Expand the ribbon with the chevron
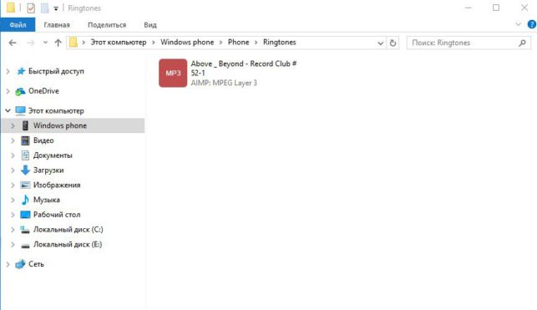Screen dimensions: 537x310 (x=518, y=24)
